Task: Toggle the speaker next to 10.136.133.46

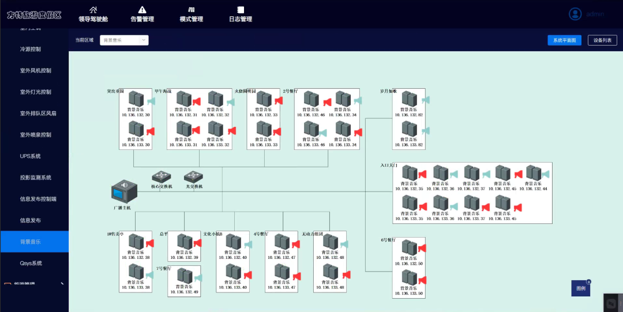Action: point(323,132)
